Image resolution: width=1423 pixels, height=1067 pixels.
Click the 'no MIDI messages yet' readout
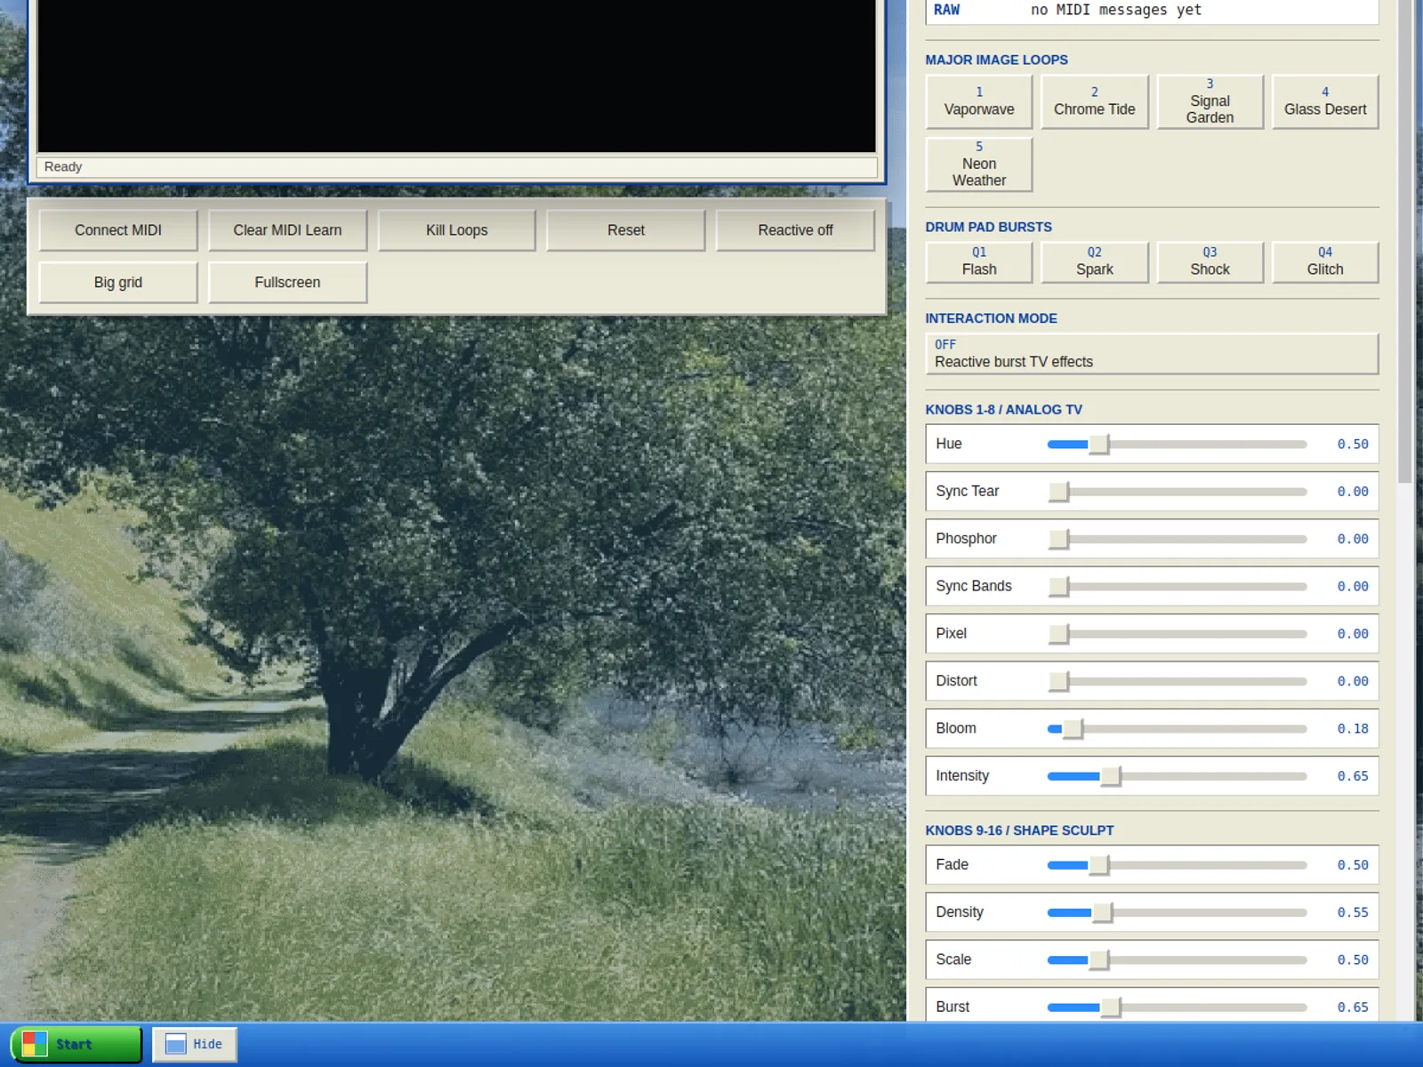1116,10
